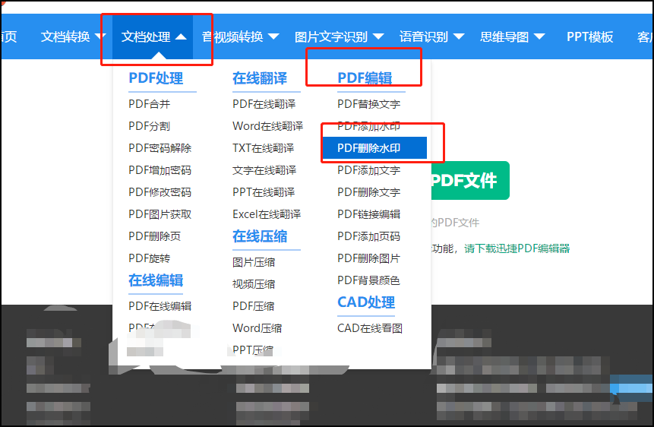Select PDF替换文字 in PDF编辑
Image resolution: width=654 pixels, height=427 pixels.
tap(369, 104)
